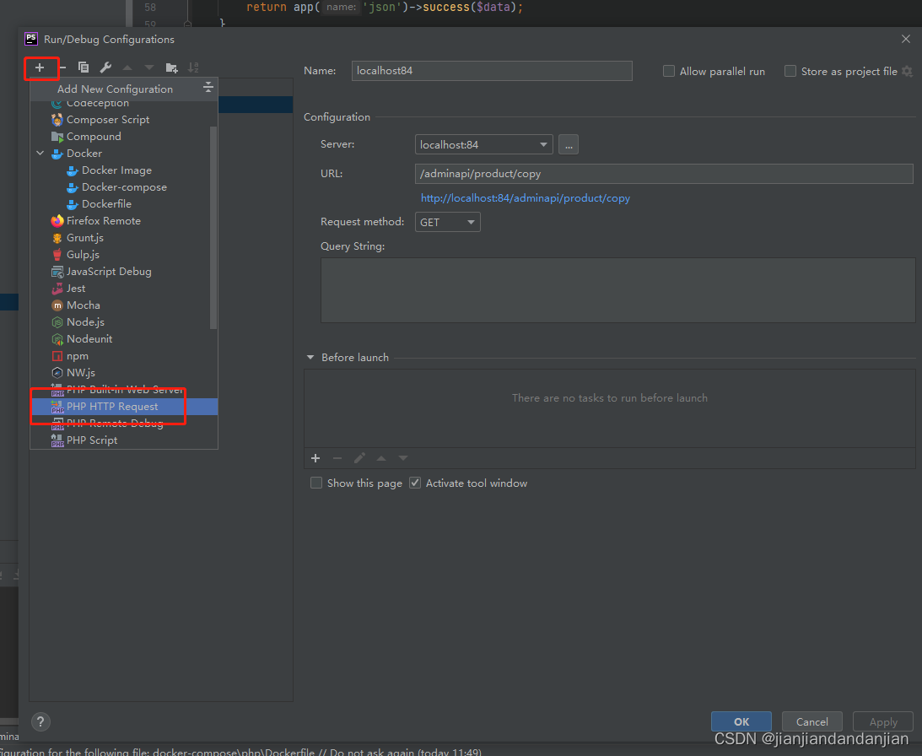Click the OK button

pos(741,721)
